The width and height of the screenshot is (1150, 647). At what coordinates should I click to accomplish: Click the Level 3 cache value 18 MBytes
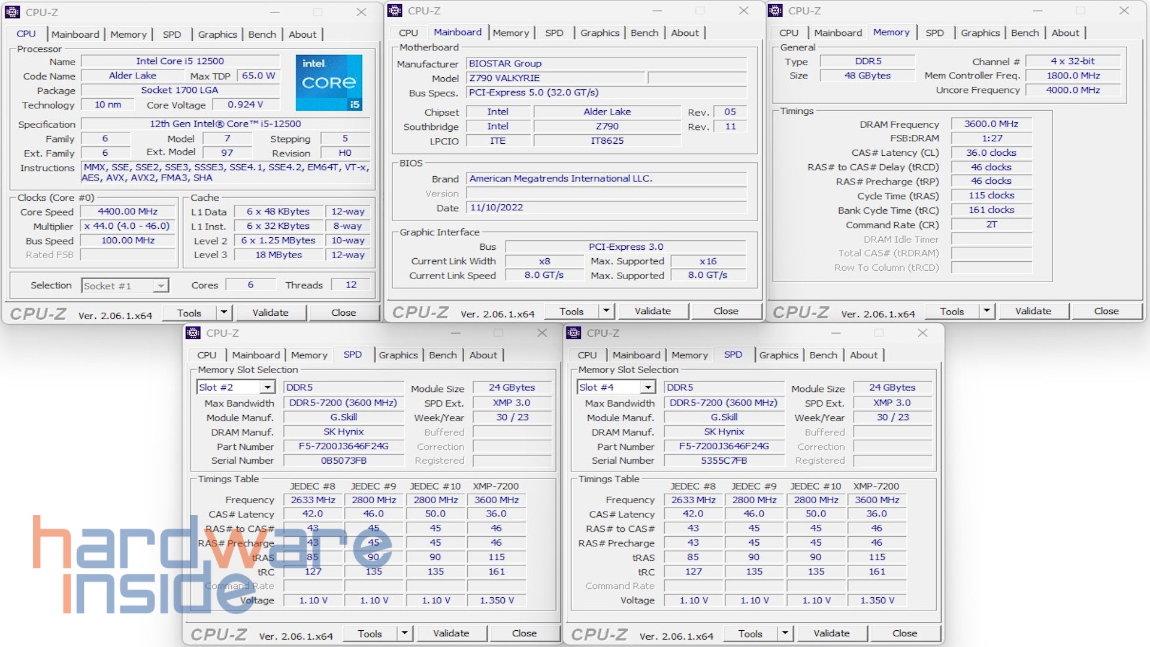pos(279,255)
